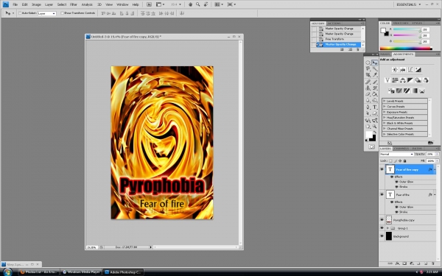Add layer style via fx button at Layers bottom
The height and width of the screenshot is (276, 442).
tap(397, 263)
